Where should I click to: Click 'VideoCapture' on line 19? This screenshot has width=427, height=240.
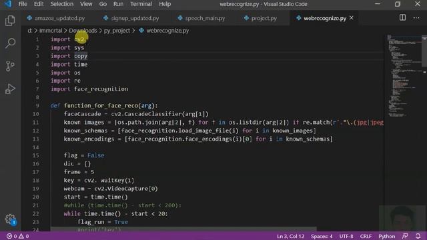127,189
